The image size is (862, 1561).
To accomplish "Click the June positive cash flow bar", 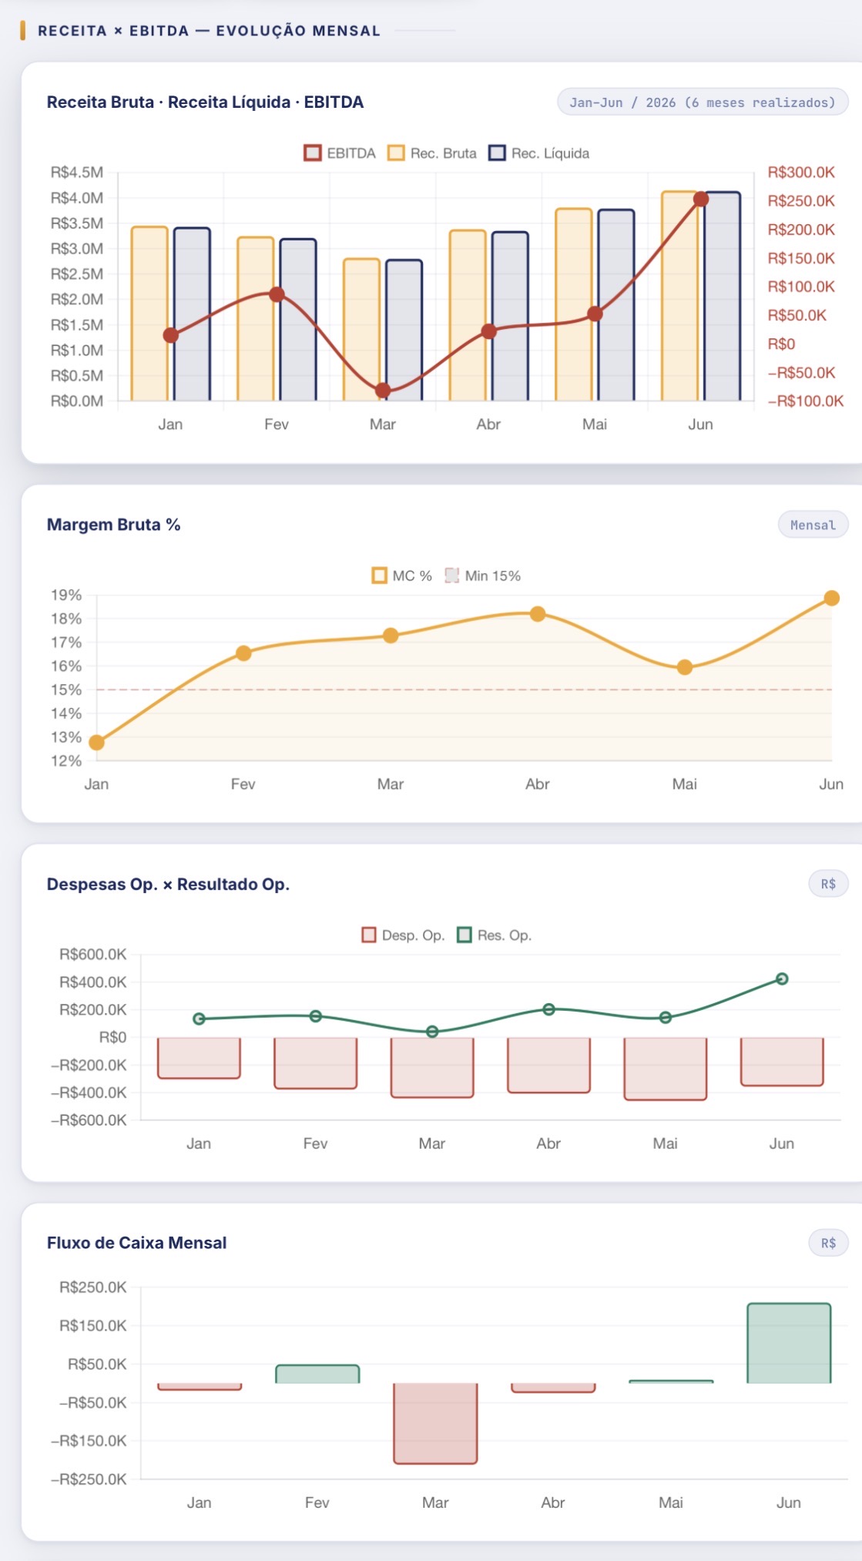I will (789, 1343).
